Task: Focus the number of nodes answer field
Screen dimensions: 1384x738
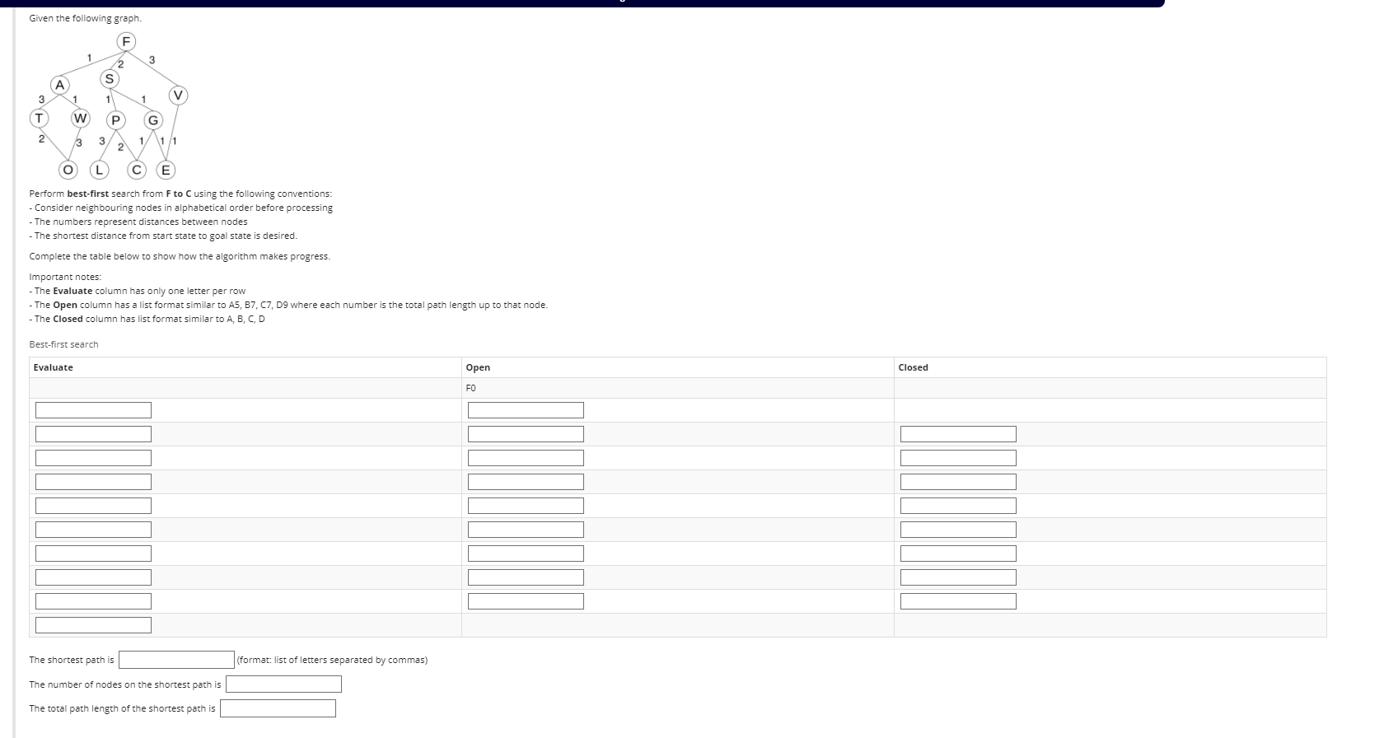Action: [x=283, y=684]
